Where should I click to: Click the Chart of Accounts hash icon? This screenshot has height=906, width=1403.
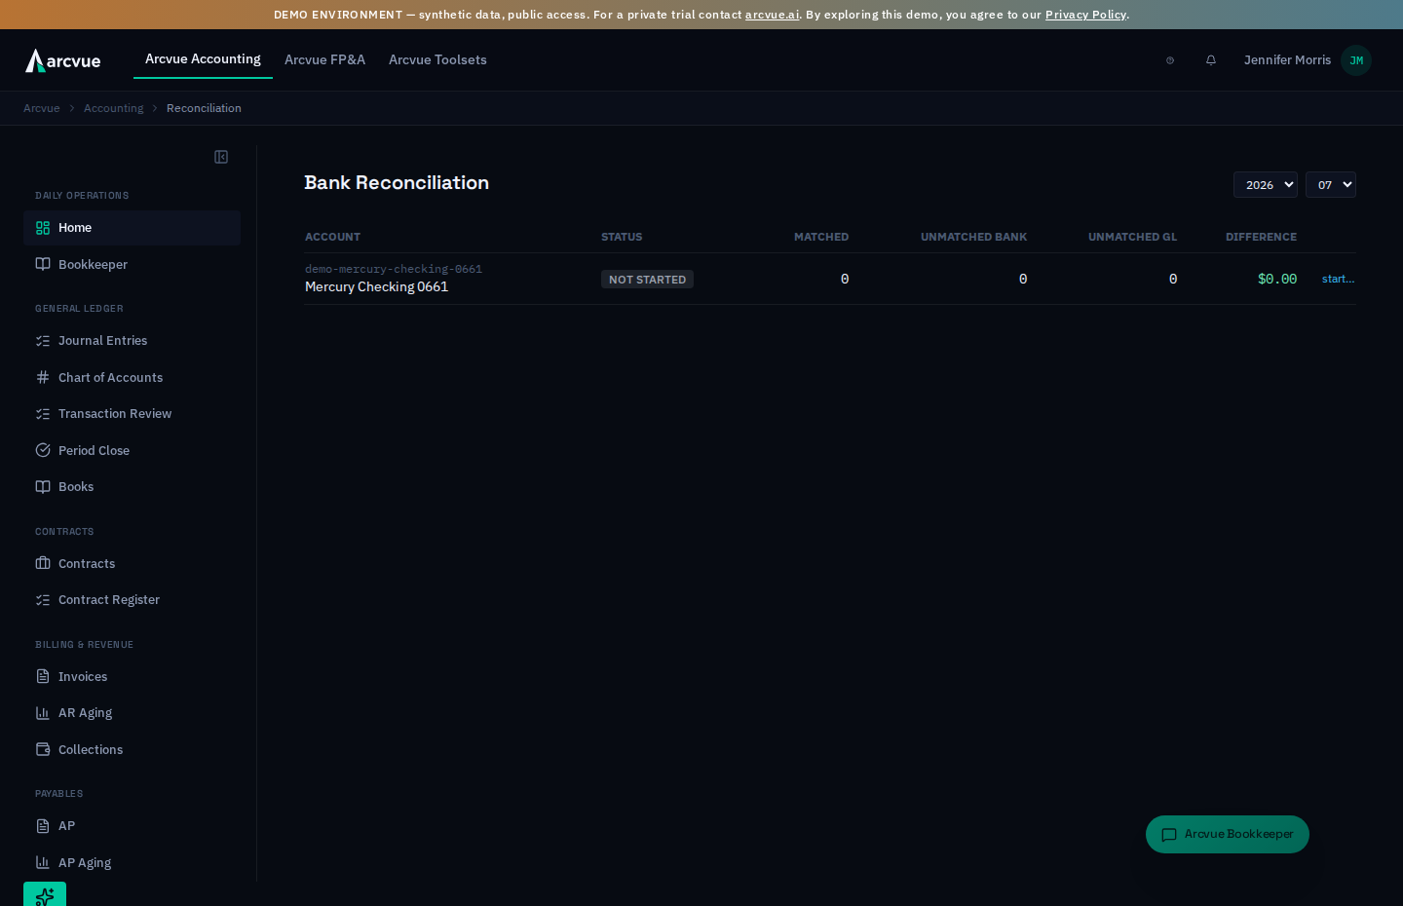(43, 377)
